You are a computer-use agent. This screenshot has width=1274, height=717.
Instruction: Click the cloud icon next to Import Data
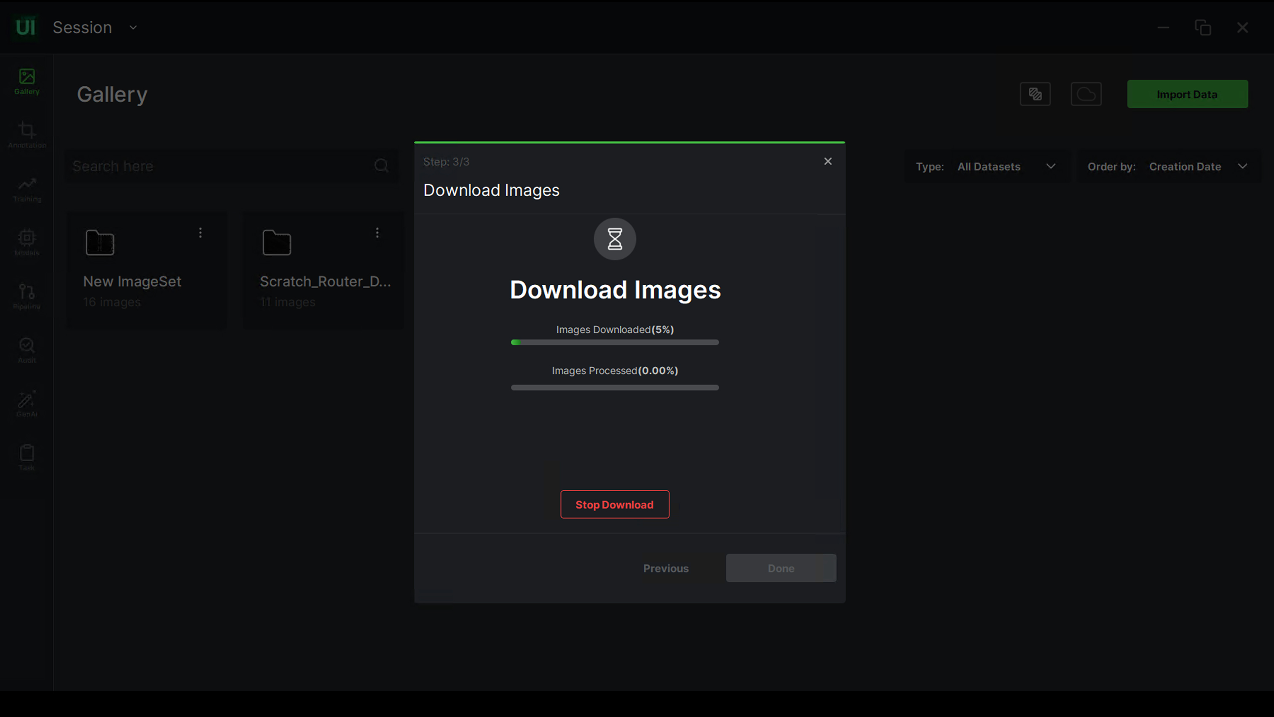1086,94
